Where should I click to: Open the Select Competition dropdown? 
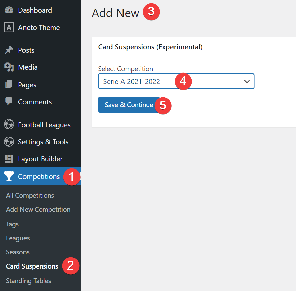(x=176, y=81)
